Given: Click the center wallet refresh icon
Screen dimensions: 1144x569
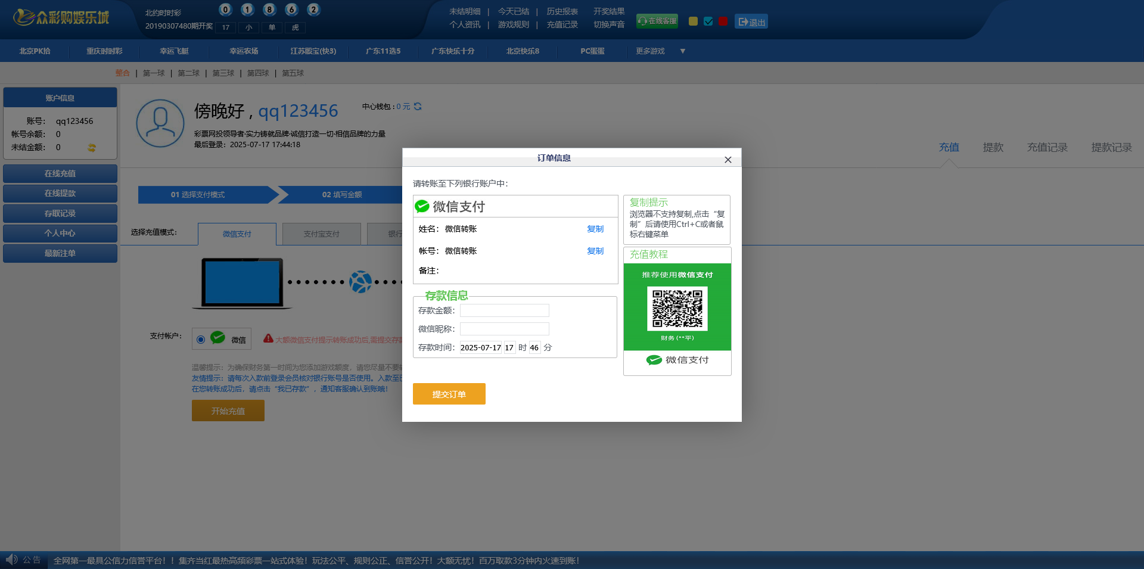Looking at the screenshot, I should pyautogui.click(x=418, y=107).
